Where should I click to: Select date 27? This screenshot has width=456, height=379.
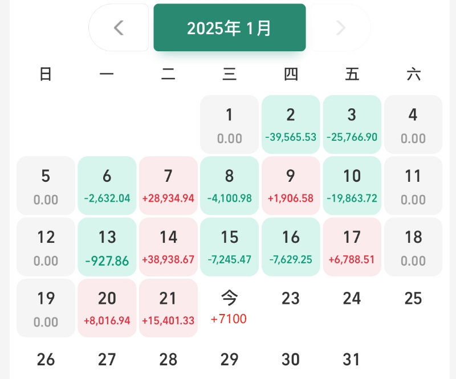point(107,360)
